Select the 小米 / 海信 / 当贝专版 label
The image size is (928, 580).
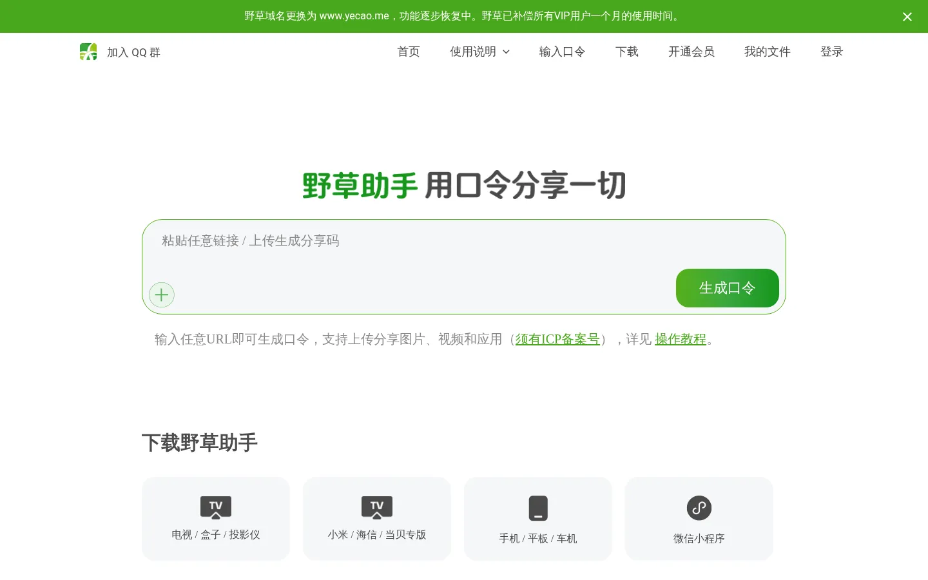click(377, 535)
